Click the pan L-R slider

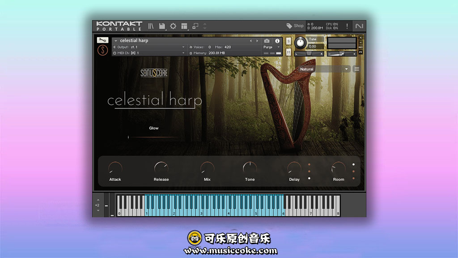point(309,54)
